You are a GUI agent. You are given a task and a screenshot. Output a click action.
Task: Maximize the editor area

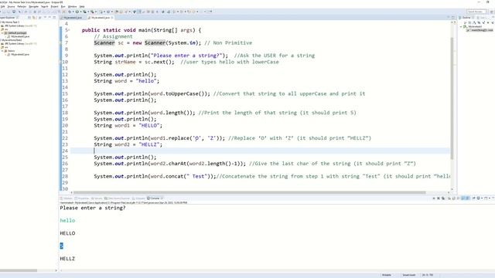coord(453,18)
